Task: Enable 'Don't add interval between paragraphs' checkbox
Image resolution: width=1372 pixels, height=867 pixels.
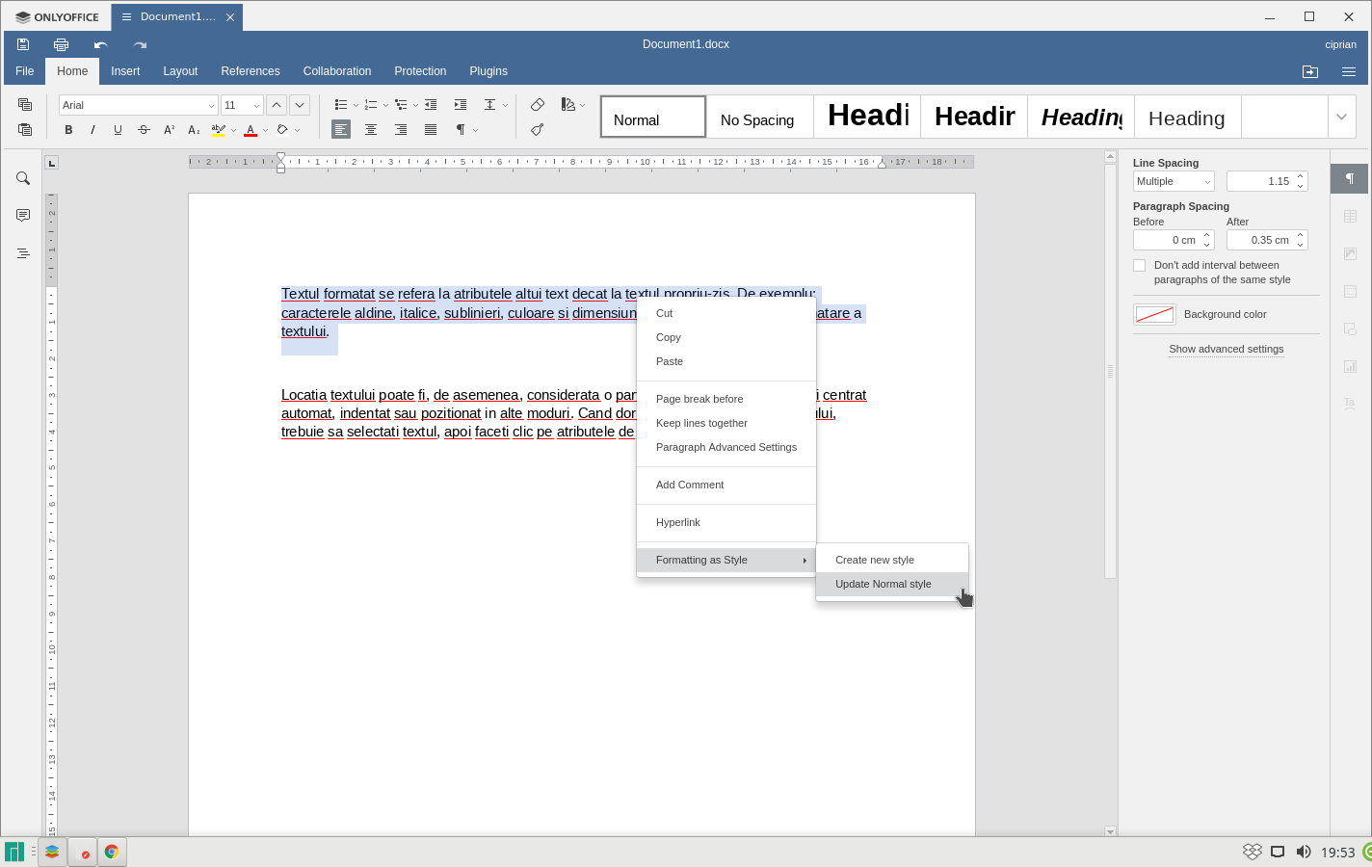Action: click(1140, 266)
